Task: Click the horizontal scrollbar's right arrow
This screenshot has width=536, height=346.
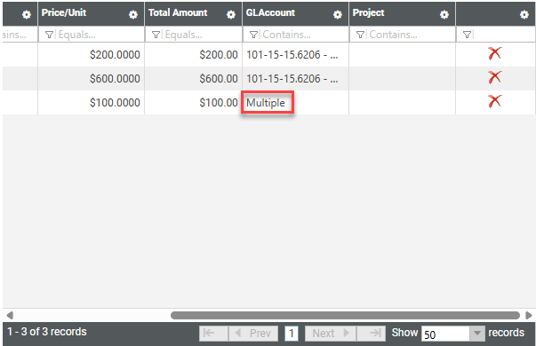Action: tap(529, 315)
